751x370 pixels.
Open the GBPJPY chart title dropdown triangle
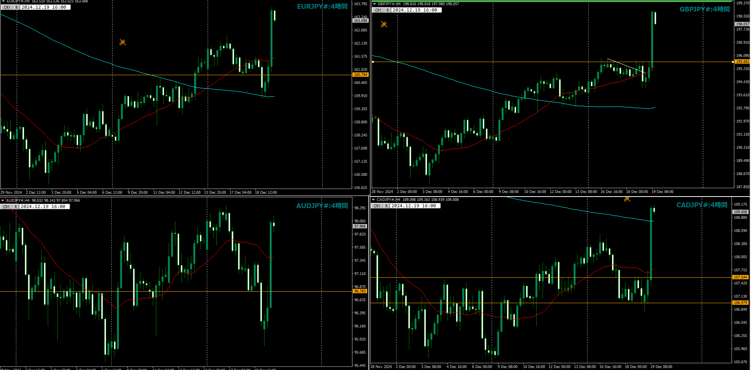[374, 4]
